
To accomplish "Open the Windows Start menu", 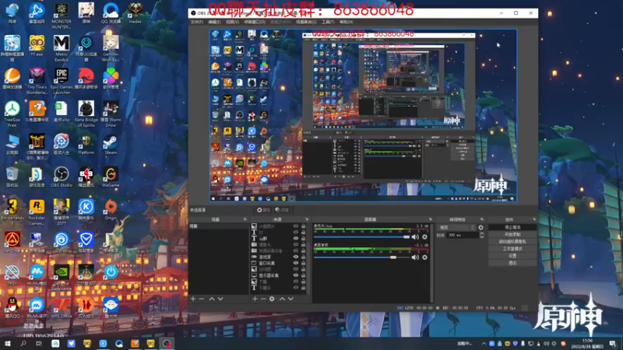I will (8, 344).
